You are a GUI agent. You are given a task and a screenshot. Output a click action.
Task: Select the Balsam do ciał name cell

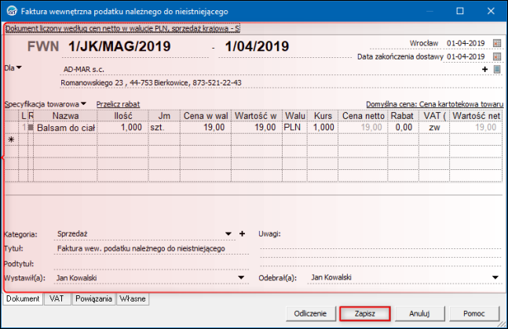(66, 128)
